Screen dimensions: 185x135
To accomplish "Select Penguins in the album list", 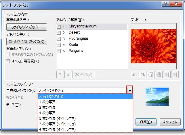I will click(x=92, y=51).
